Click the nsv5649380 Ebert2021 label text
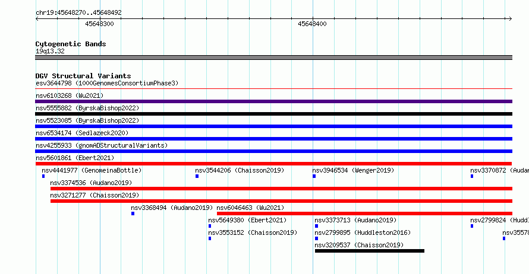Viewport: 529px width, 274px height. [x=247, y=220]
